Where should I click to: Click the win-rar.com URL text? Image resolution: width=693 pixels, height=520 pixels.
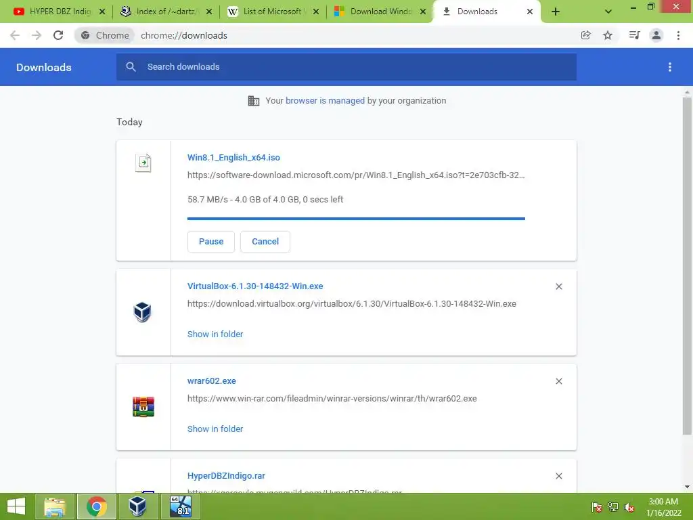coord(332,398)
